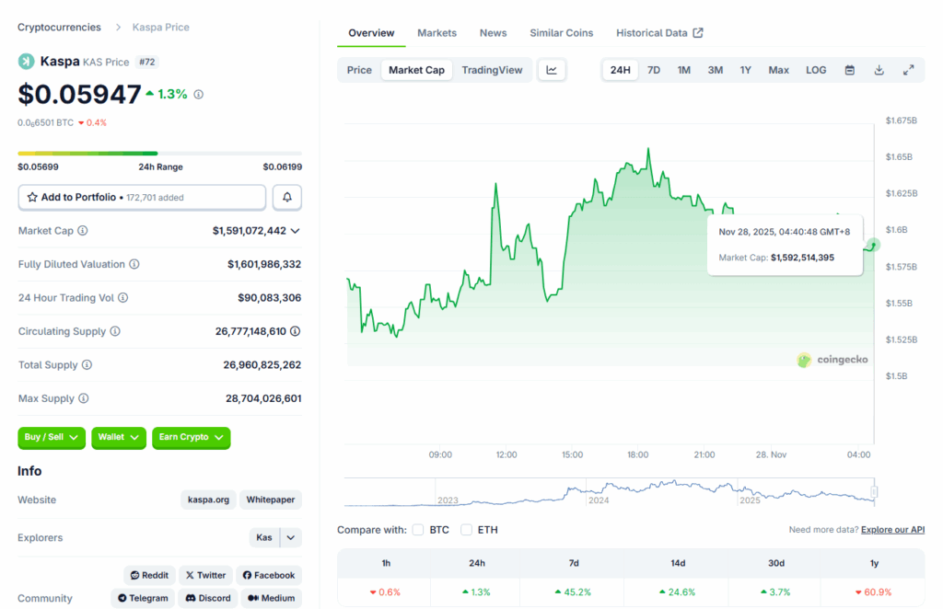Download chart data using the download icon

(x=879, y=70)
